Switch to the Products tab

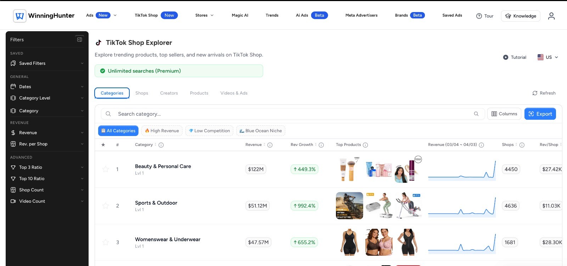tap(199, 93)
